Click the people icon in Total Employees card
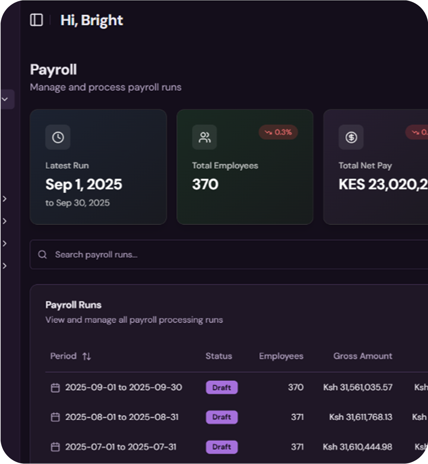 click(204, 137)
